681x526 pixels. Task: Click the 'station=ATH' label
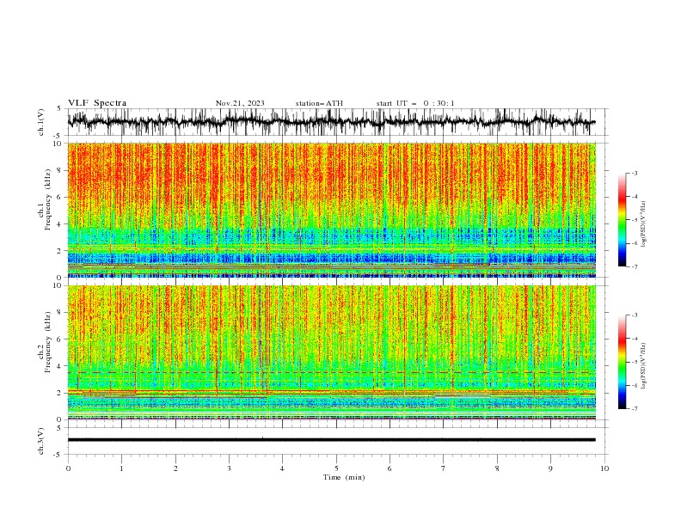click(319, 103)
